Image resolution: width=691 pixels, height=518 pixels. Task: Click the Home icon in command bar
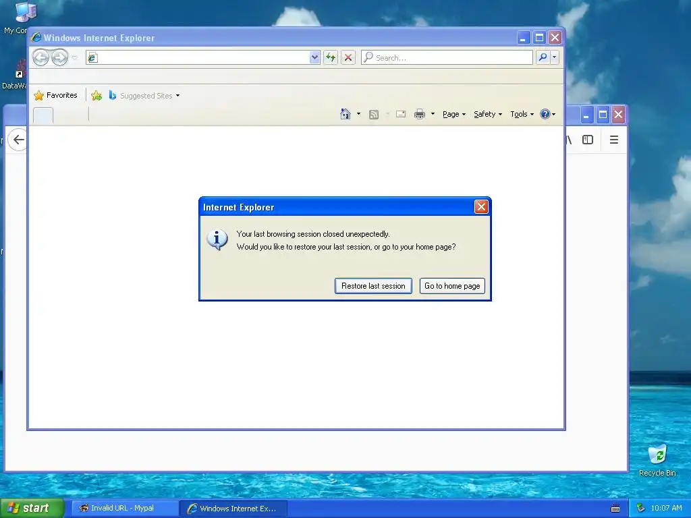tap(345, 114)
